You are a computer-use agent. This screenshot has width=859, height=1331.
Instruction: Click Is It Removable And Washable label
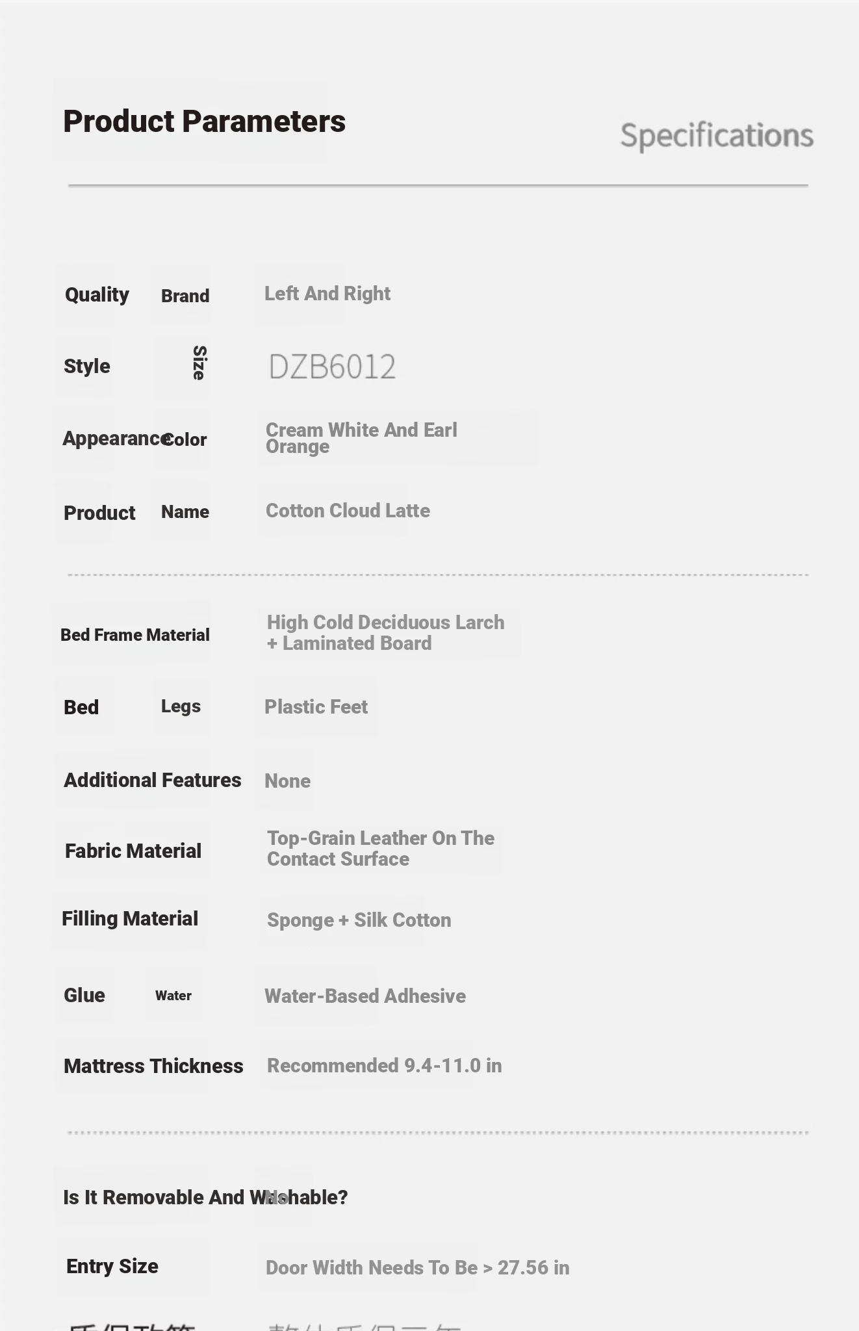pos(205,1197)
